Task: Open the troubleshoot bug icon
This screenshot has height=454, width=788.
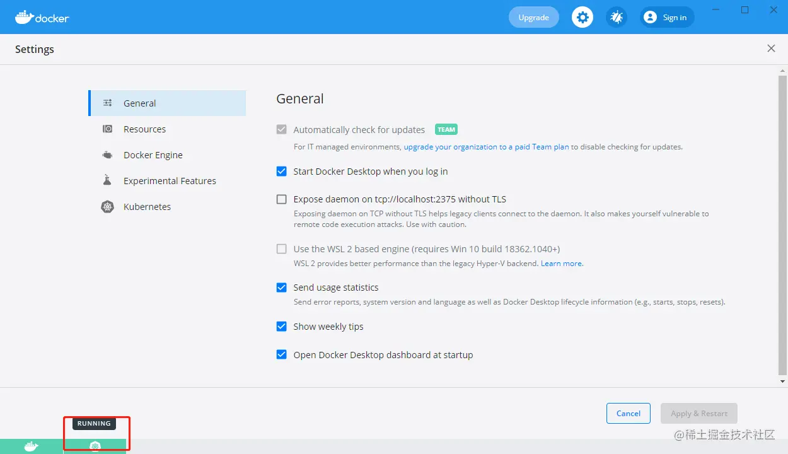Action: coord(617,18)
